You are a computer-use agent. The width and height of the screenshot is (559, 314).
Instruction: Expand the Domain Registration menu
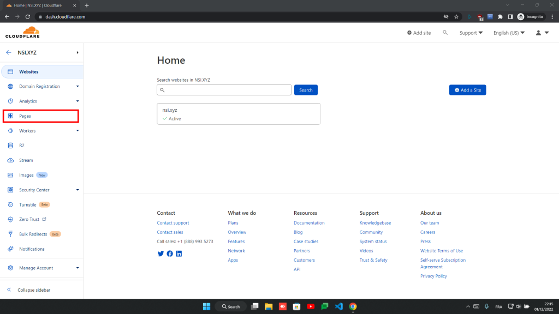pos(78,87)
